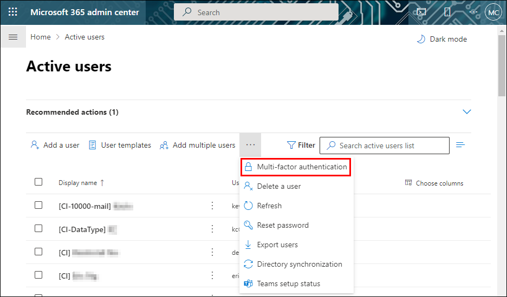
Task: Click the Reset password key icon
Action: click(x=248, y=225)
